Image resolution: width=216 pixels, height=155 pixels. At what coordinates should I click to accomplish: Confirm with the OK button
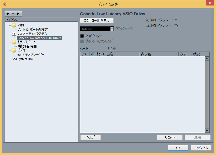pyautogui.click(x=178, y=148)
